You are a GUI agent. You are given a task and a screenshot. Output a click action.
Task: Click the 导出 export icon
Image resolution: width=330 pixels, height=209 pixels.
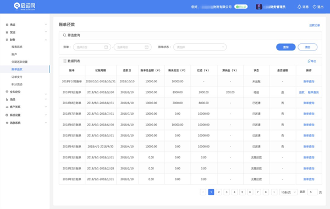tap(309, 61)
